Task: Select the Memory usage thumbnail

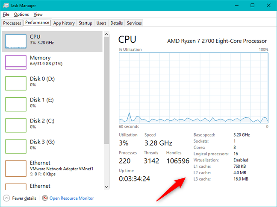Action: [16, 62]
